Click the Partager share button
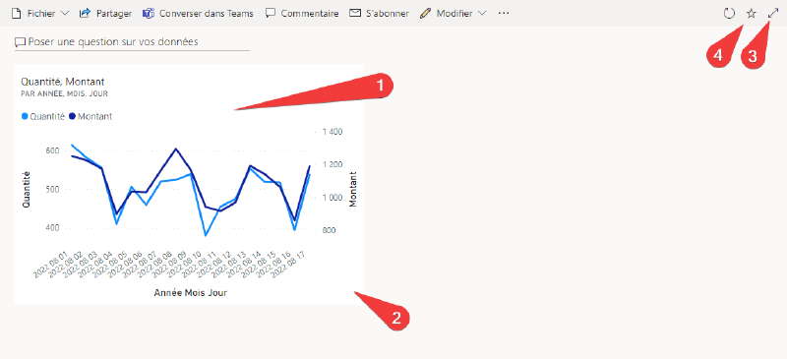 pos(105,14)
